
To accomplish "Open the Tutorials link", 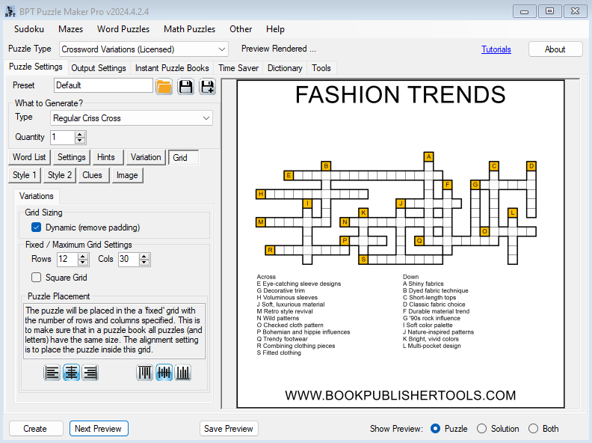I will (496, 49).
